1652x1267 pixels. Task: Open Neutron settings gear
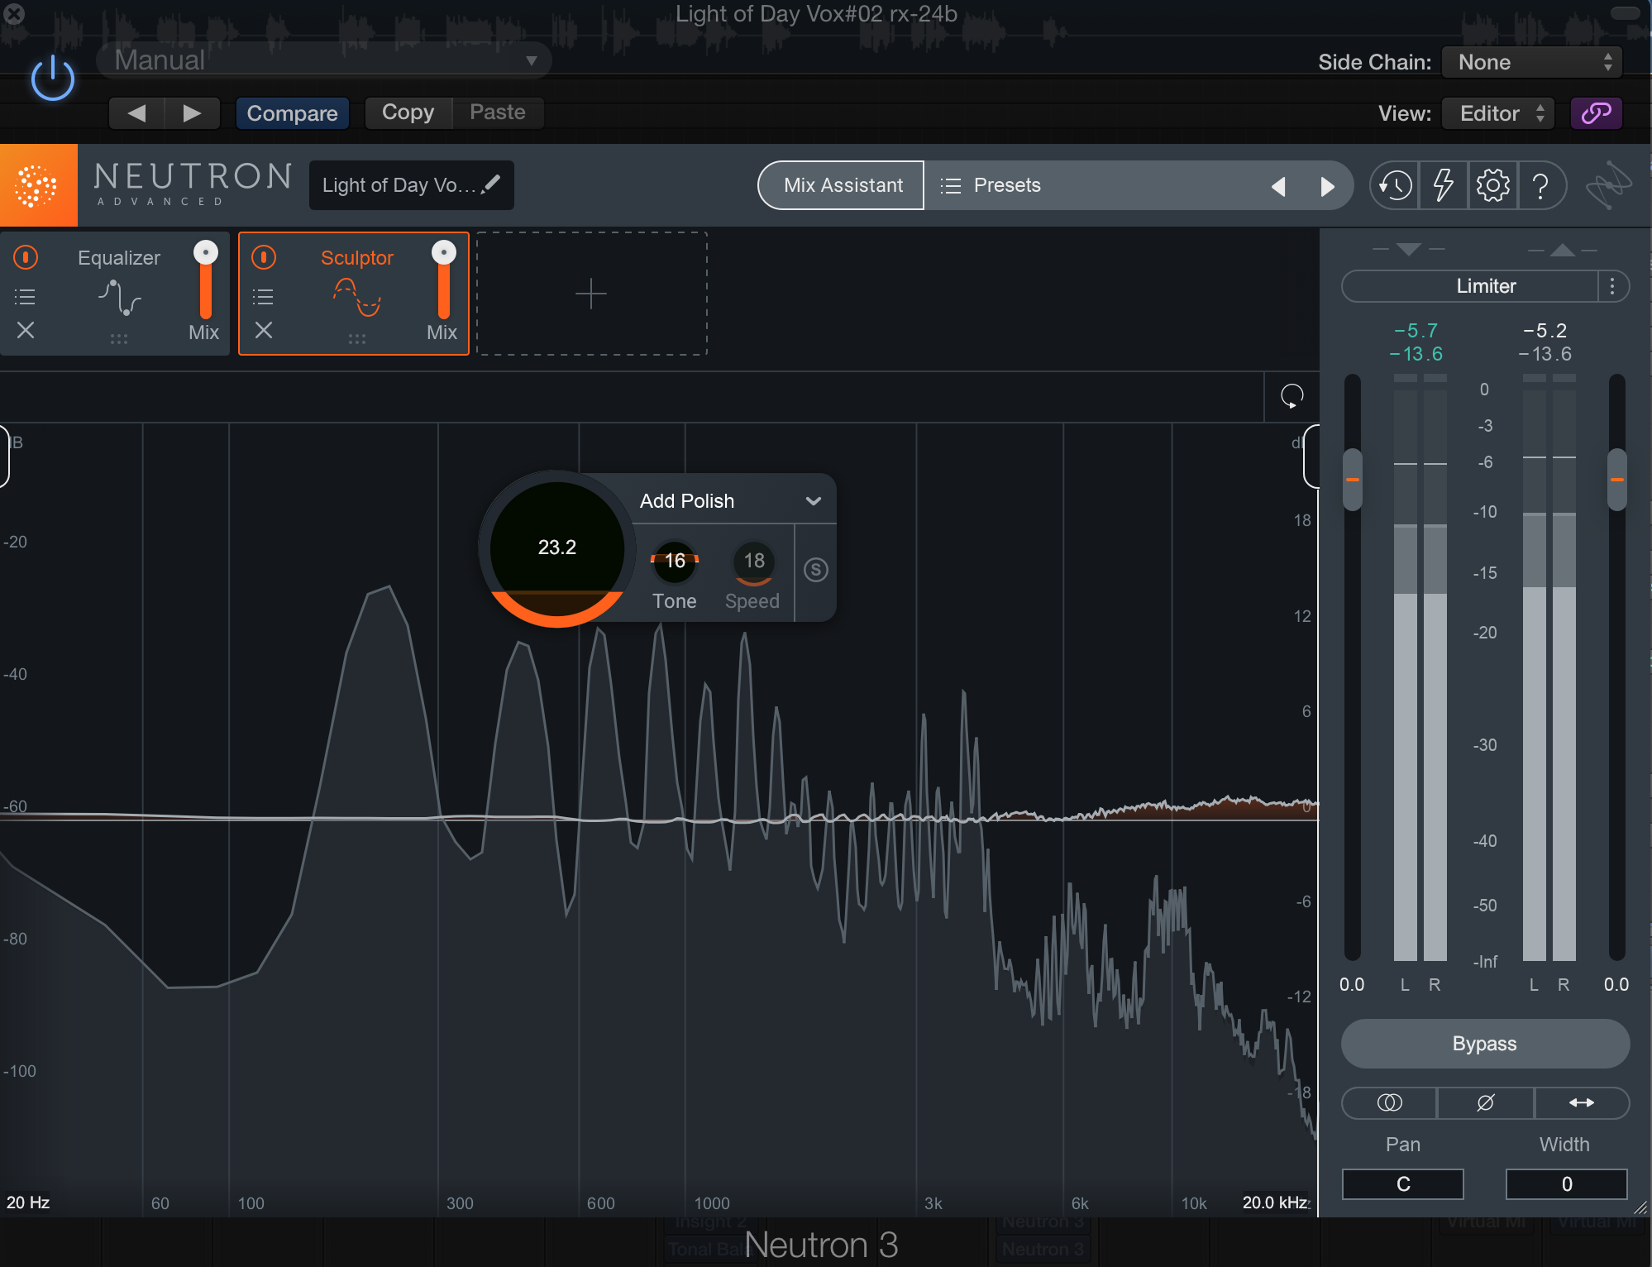[1492, 185]
